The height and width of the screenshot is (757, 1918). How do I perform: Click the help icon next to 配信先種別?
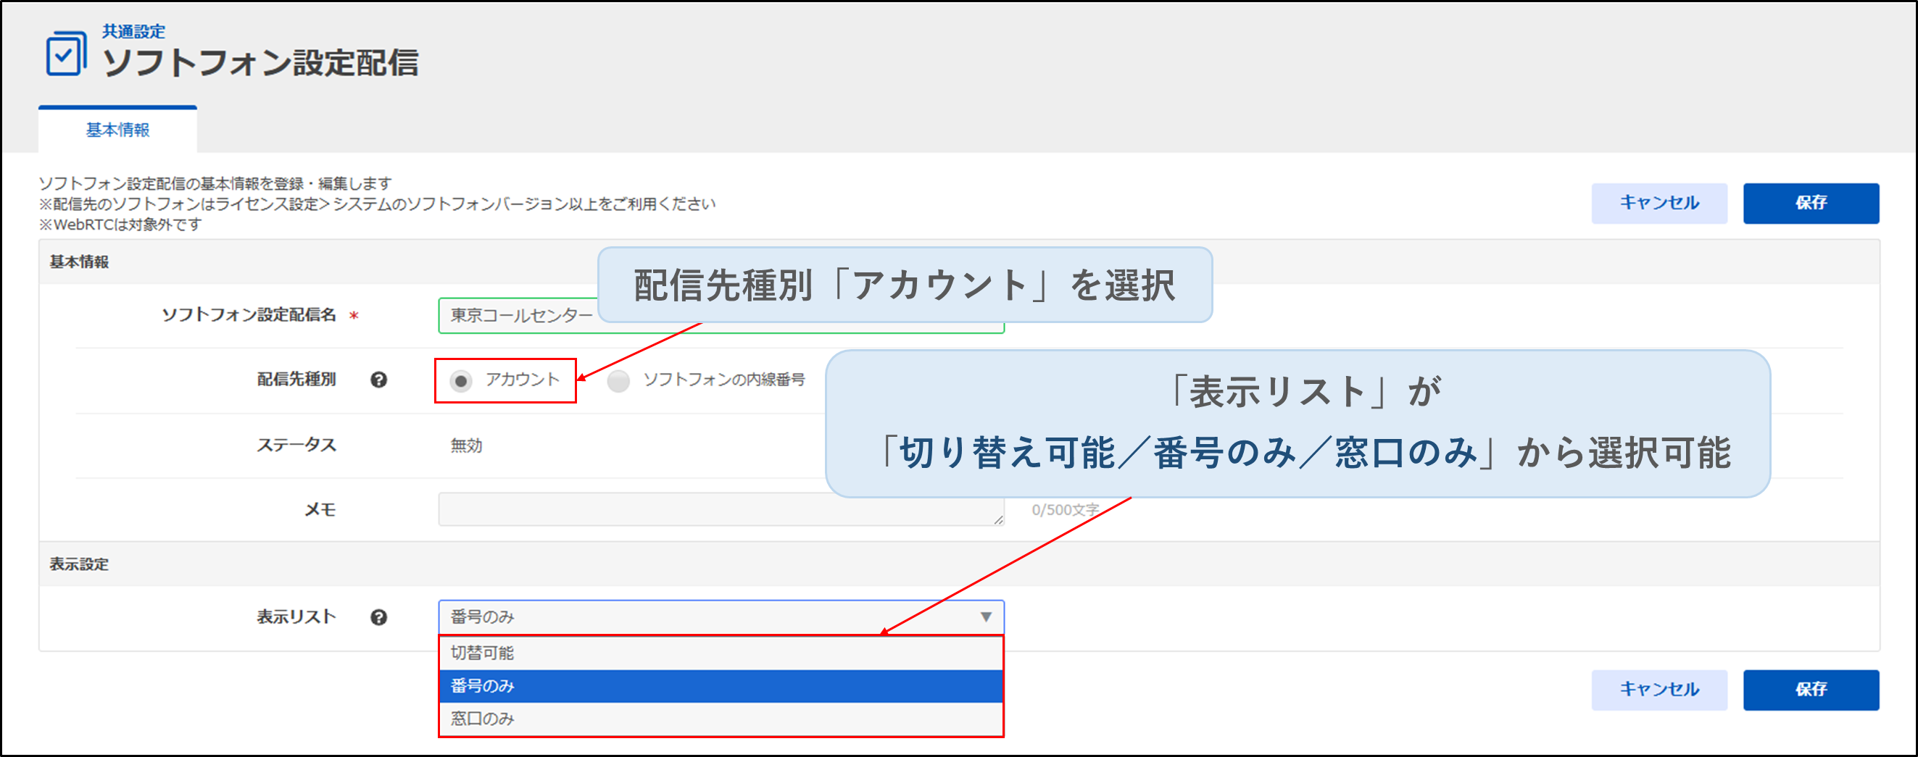[x=378, y=380]
